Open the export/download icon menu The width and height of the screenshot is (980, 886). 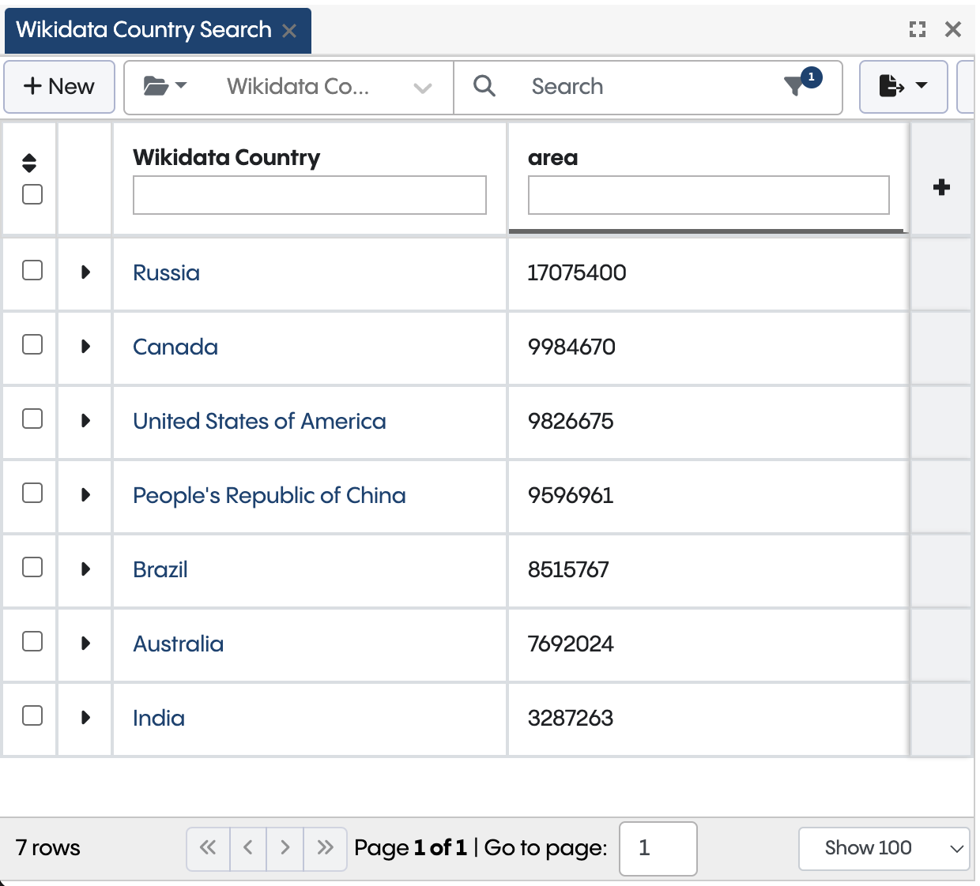coord(897,87)
